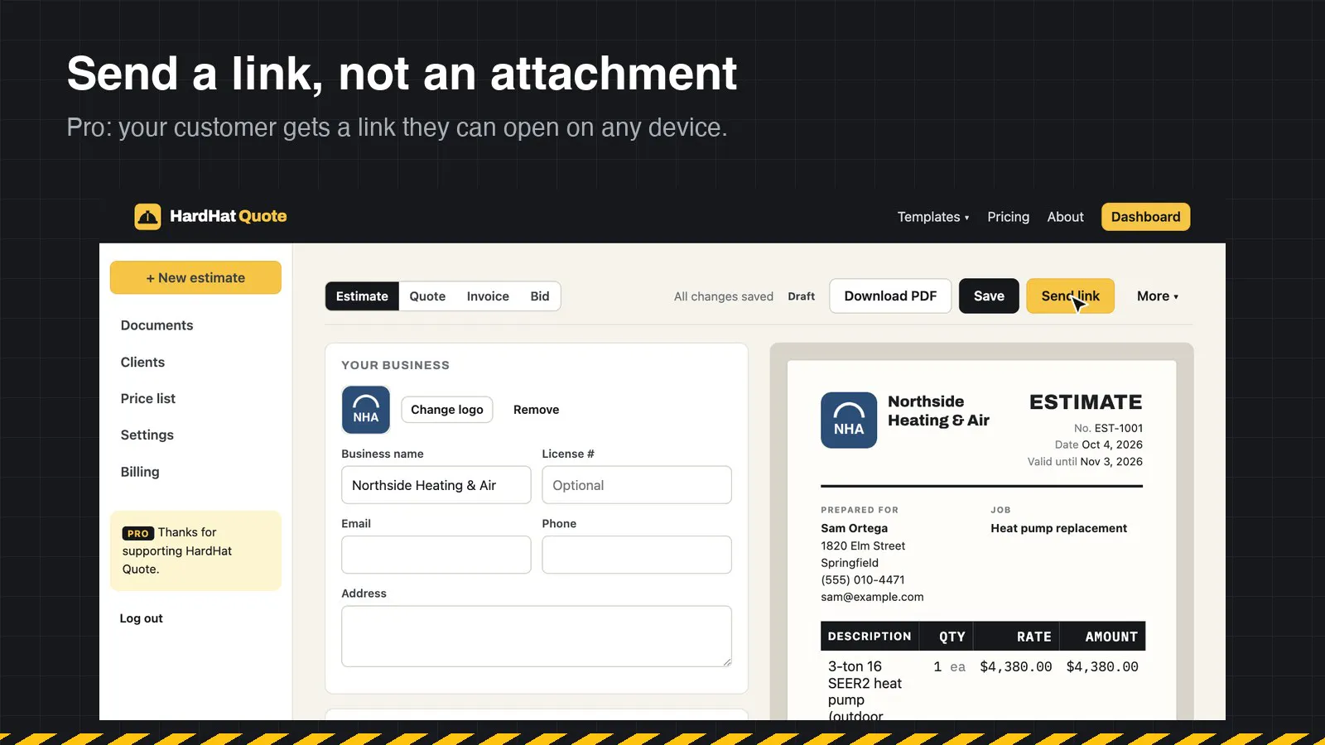Switch to the Invoice tab

(x=488, y=296)
